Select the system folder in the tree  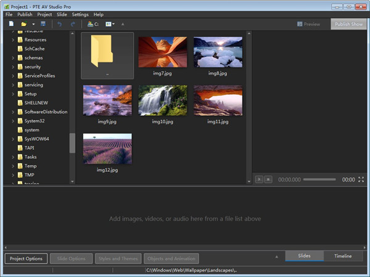(x=32, y=130)
